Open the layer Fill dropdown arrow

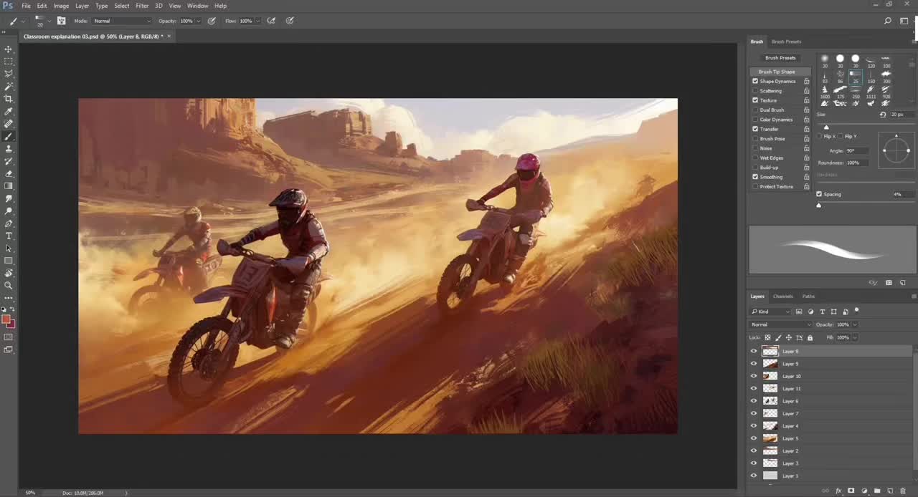pos(855,337)
